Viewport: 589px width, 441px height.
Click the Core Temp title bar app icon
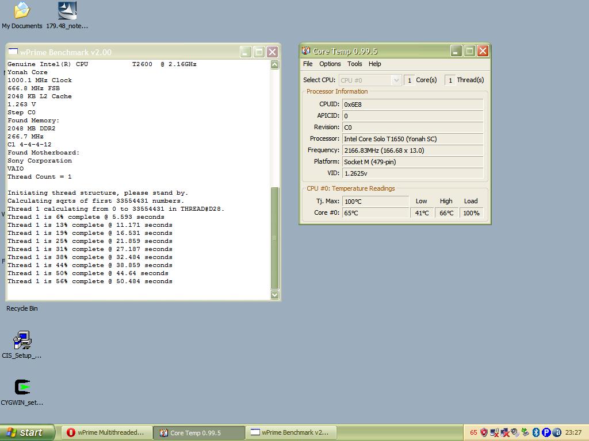point(306,51)
